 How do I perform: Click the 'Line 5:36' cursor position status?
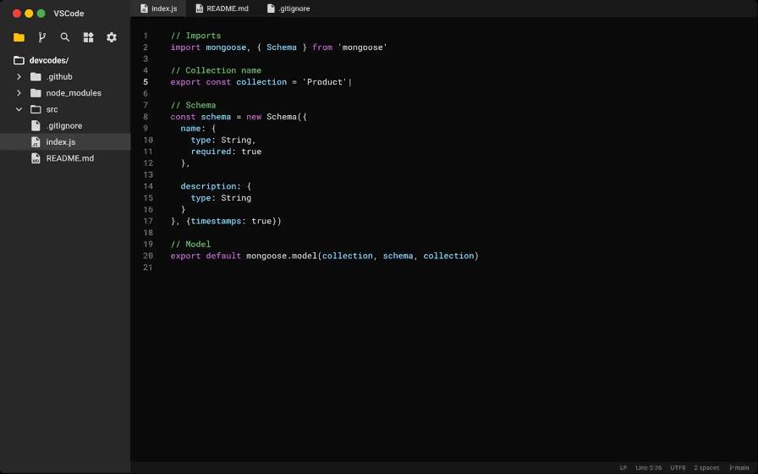click(648, 468)
